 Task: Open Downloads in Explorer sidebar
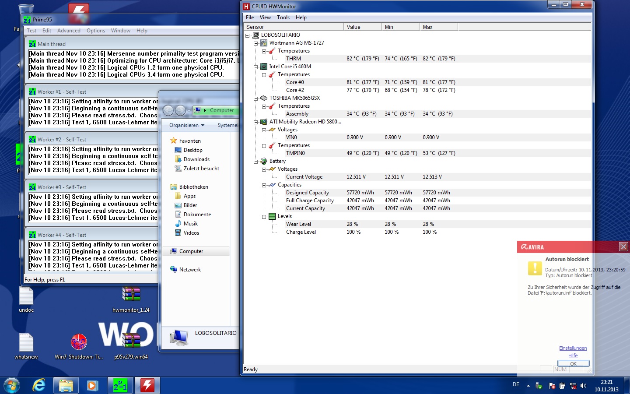pyautogui.click(x=196, y=159)
